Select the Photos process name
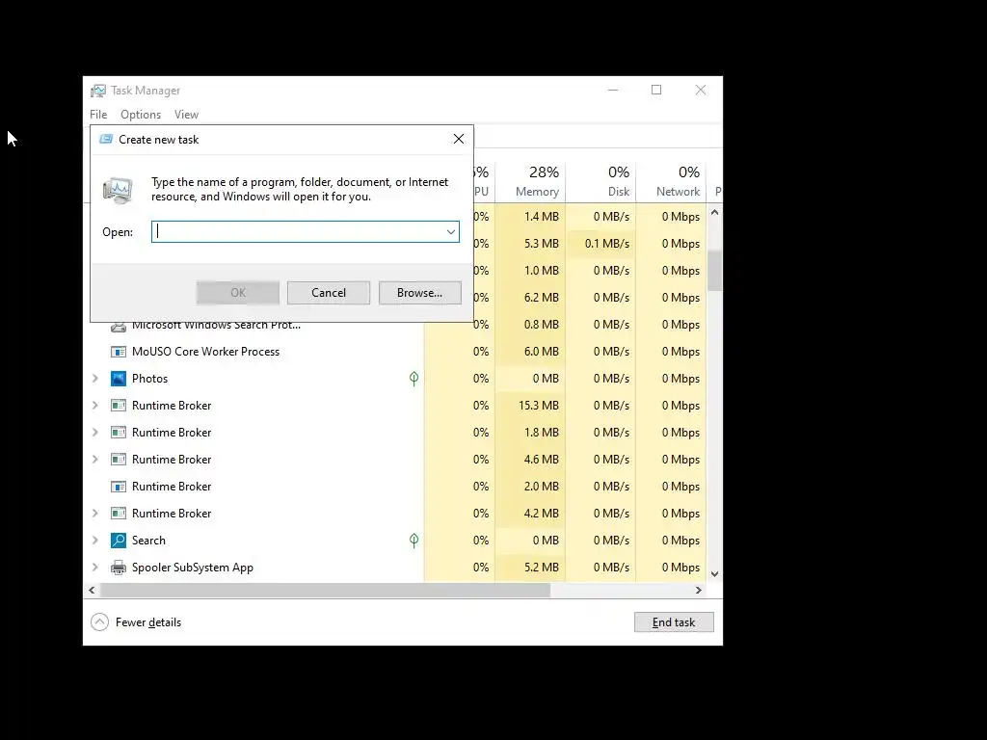 (149, 378)
